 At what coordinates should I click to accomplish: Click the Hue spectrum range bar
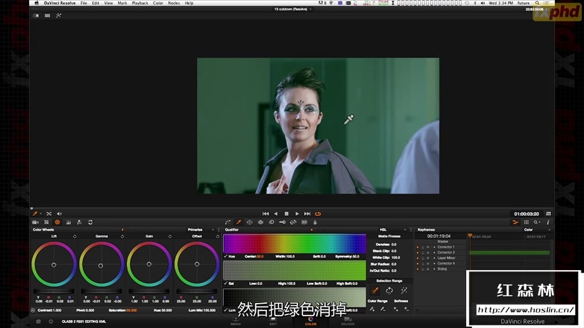click(x=295, y=243)
